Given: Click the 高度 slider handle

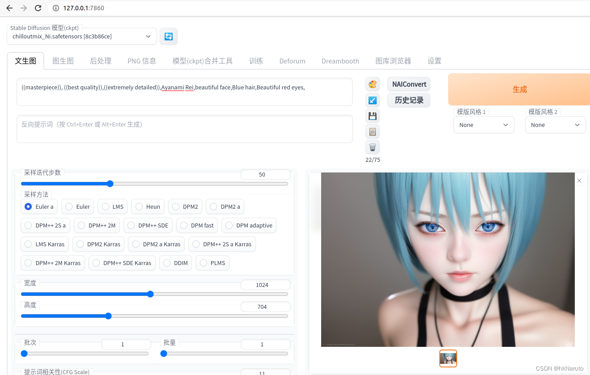Looking at the screenshot, I should click(x=108, y=316).
